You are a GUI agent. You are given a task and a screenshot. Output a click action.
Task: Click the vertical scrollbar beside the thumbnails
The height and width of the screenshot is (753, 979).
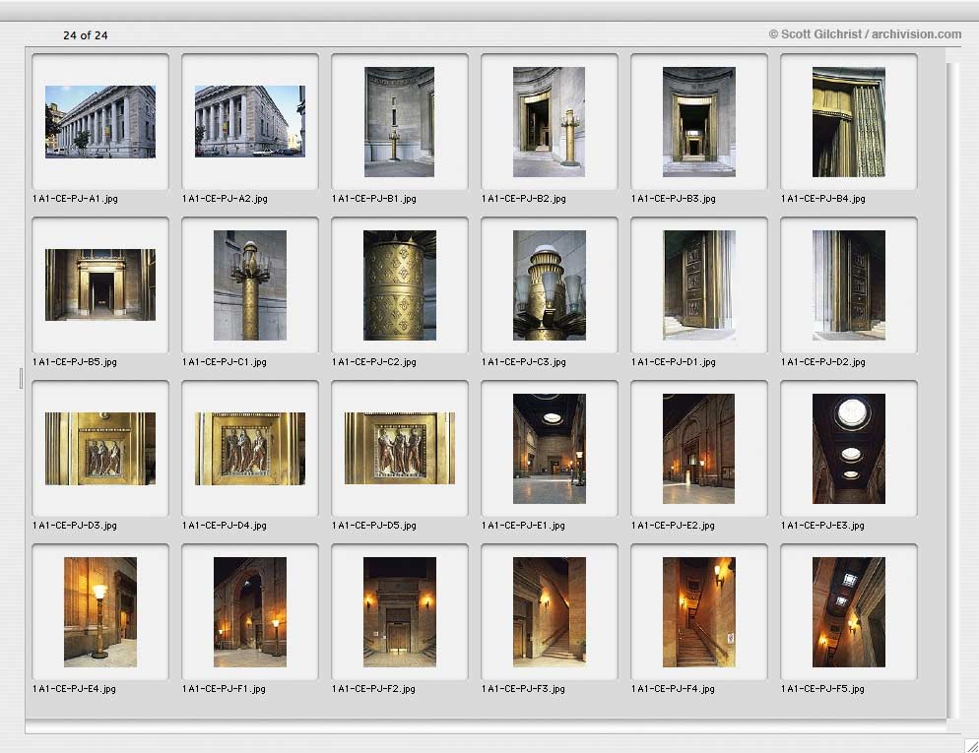tap(952, 390)
